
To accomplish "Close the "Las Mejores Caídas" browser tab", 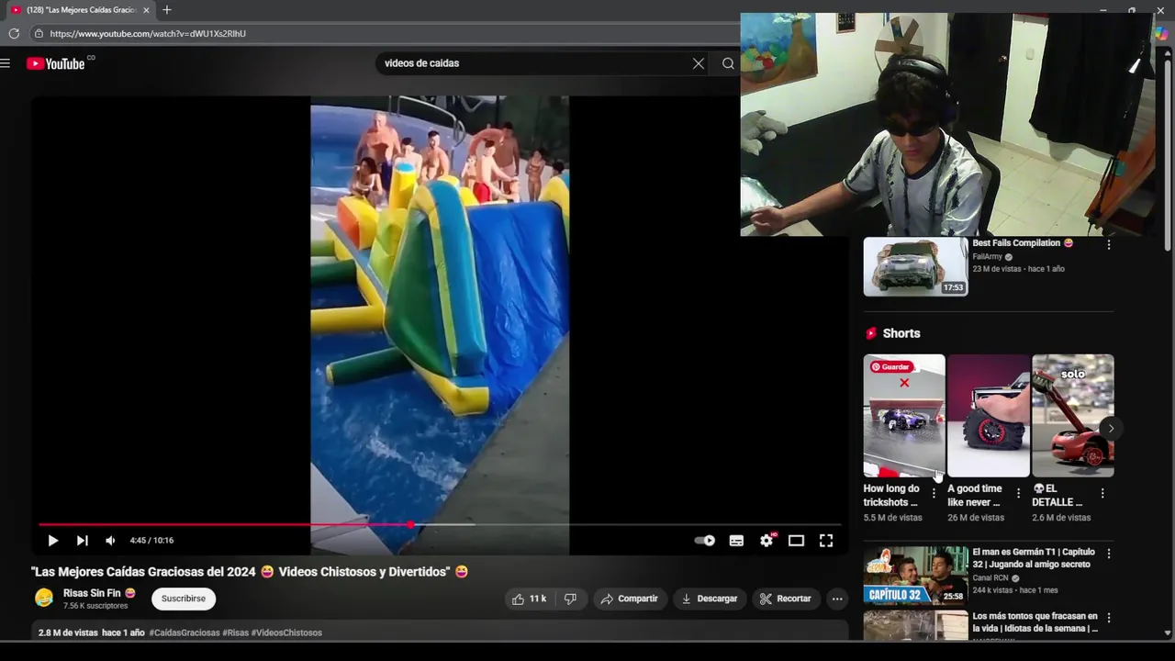I will [146, 10].
